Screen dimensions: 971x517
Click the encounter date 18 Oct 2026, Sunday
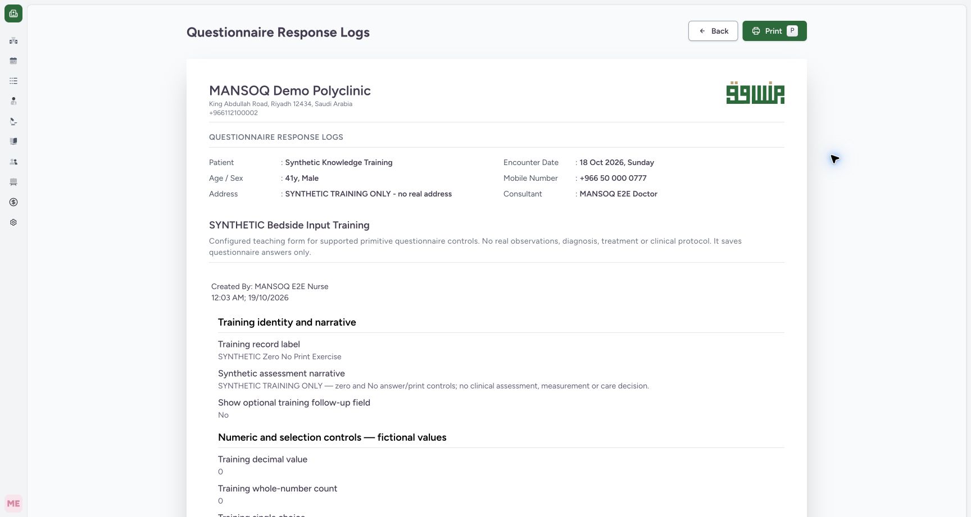coord(617,162)
